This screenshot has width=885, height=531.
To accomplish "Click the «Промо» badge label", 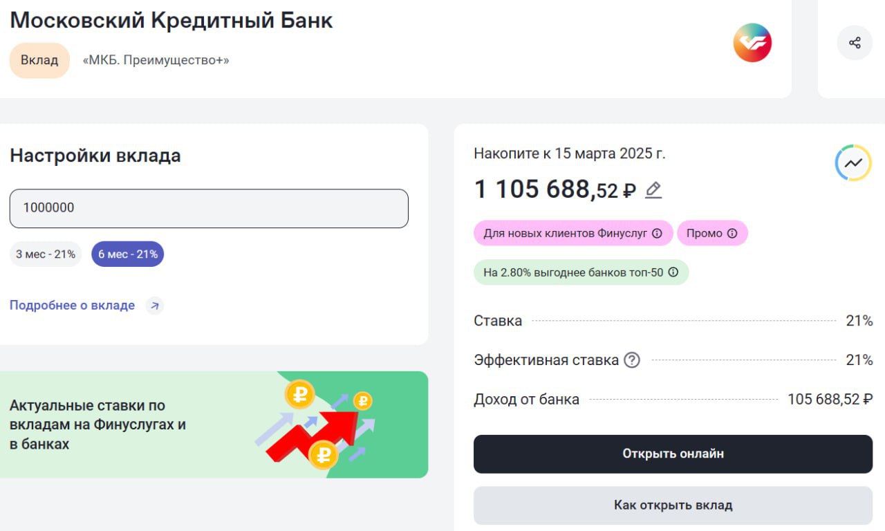I will (704, 234).
